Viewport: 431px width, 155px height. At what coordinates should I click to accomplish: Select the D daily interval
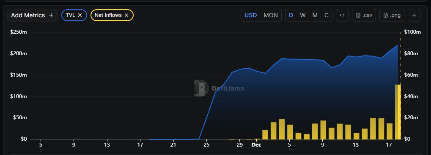[291, 15]
